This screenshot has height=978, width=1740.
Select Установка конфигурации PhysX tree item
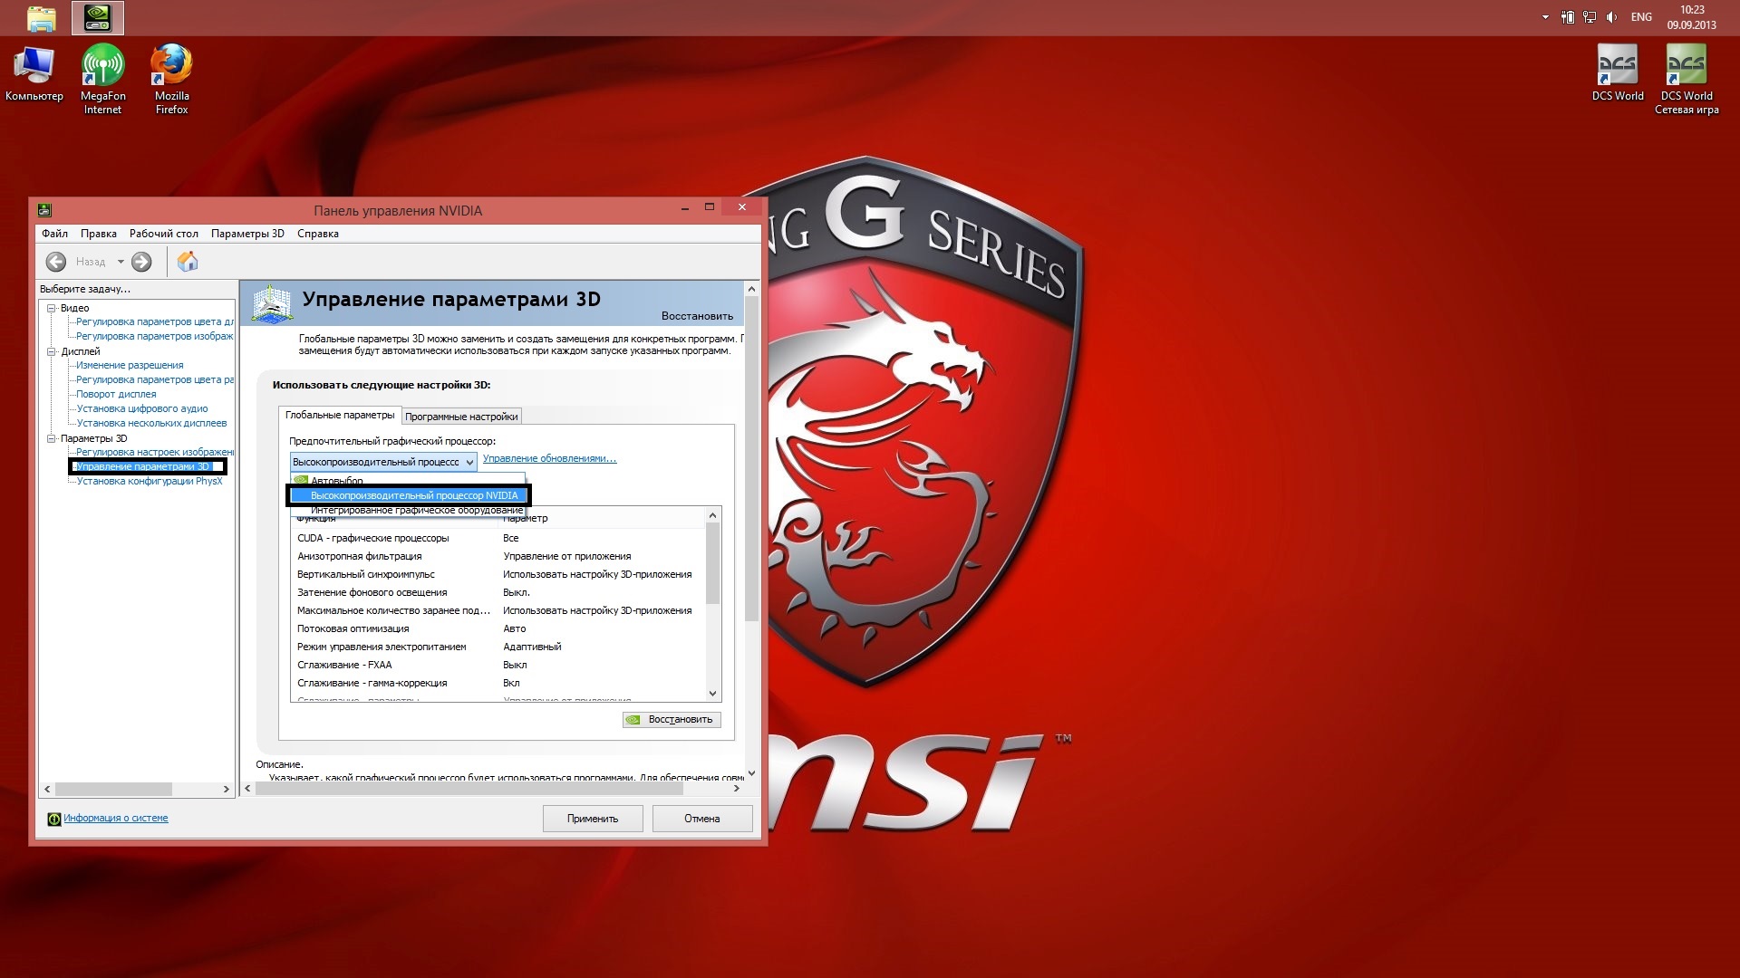(x=150, y=481)
